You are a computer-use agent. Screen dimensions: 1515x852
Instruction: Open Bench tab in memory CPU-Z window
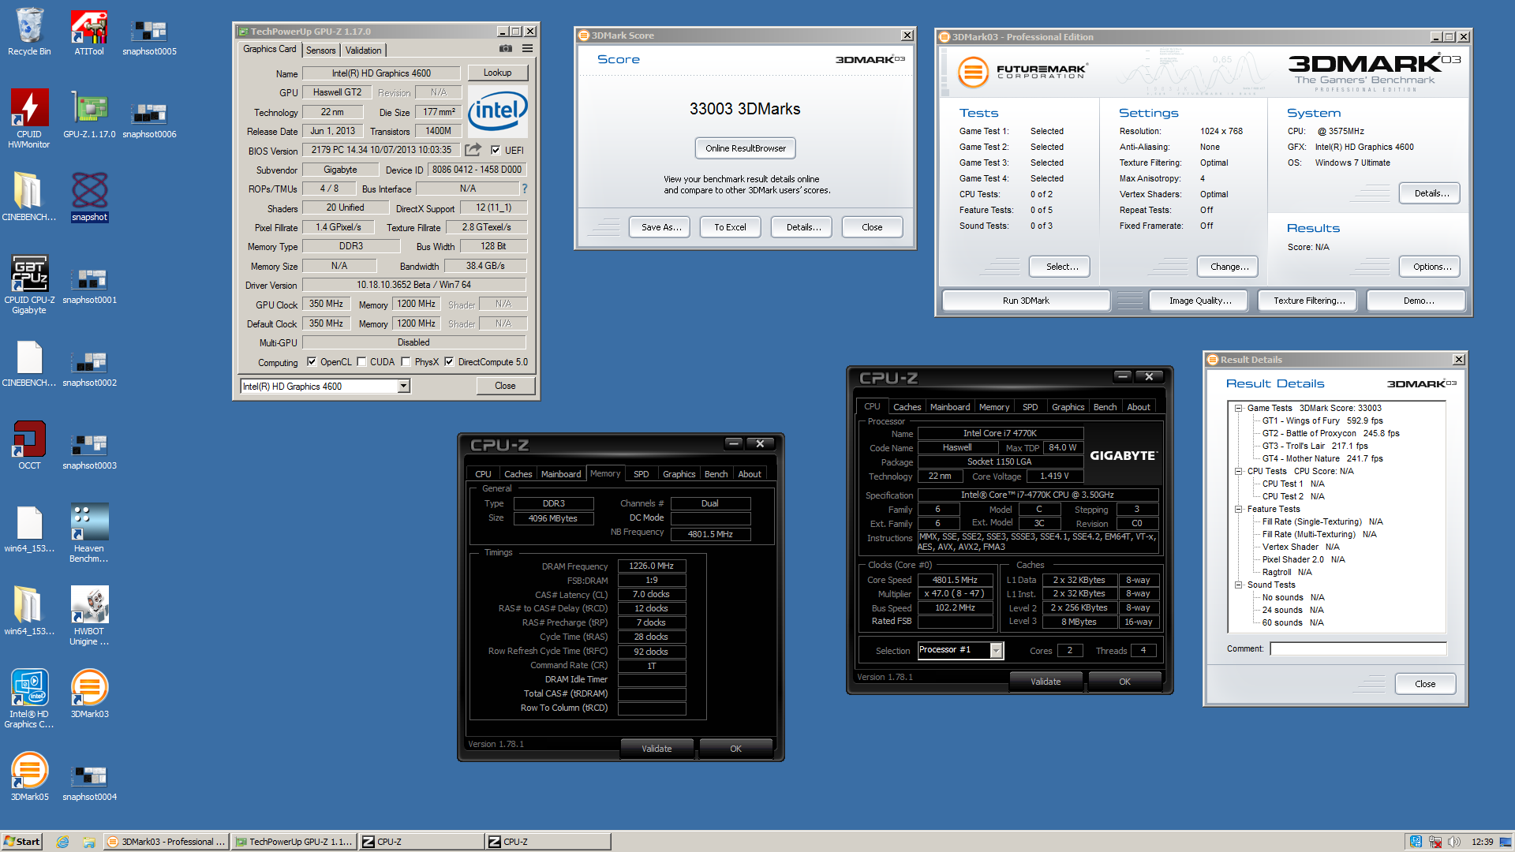716,474
